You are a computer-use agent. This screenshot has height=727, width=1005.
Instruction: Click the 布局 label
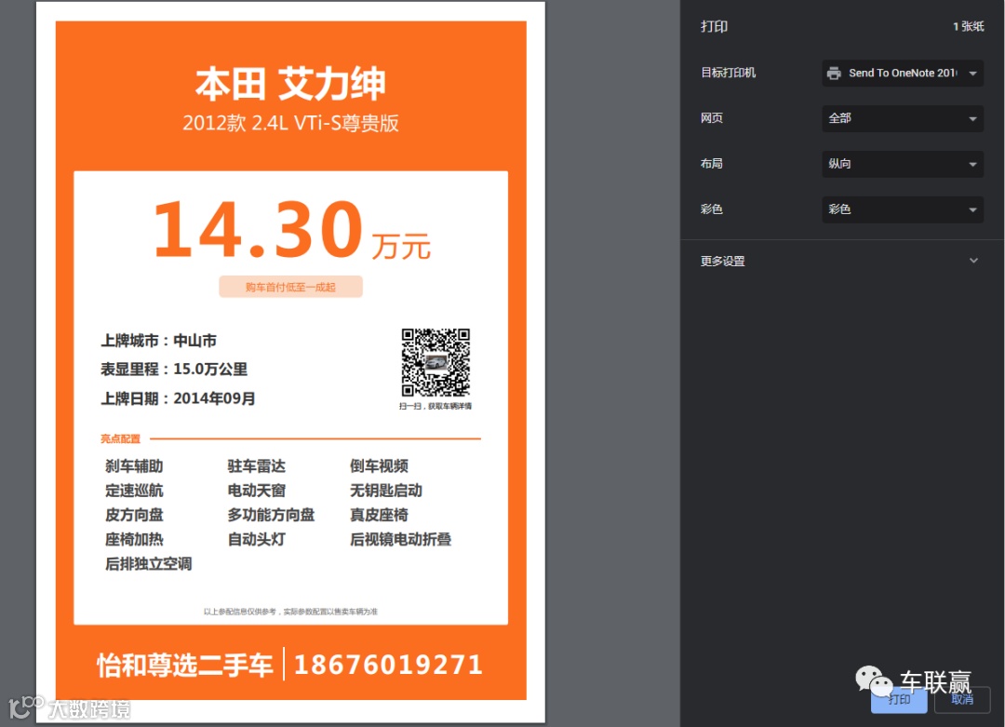pyautogui.click(x=712, y=164)
